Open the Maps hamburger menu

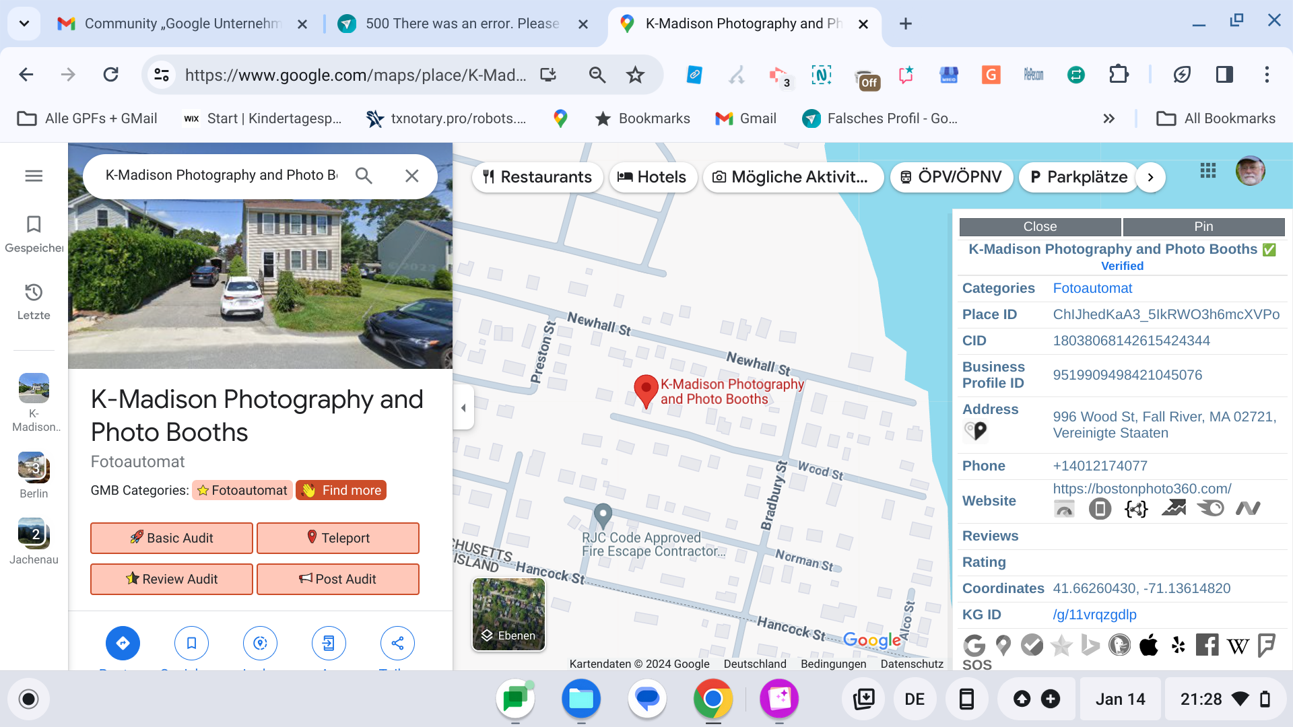[x=34, y=176]
